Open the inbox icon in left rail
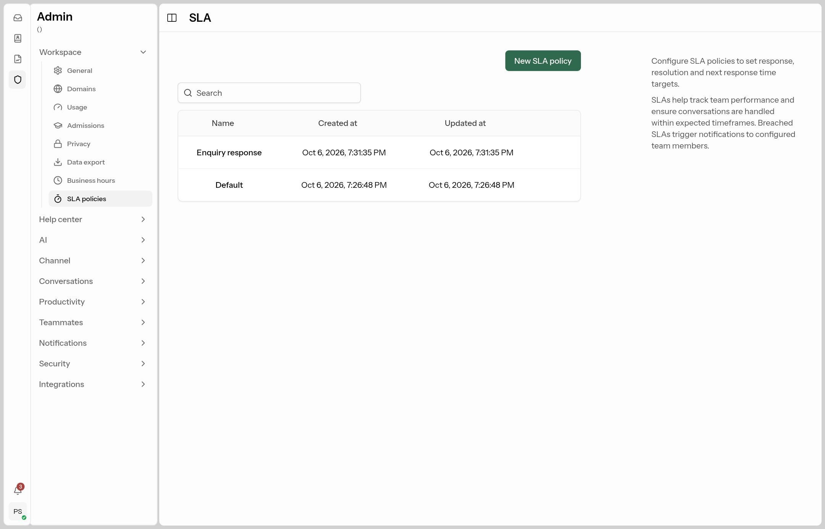Viewport: 825px width, 529px height. click(x=18, y=18)
